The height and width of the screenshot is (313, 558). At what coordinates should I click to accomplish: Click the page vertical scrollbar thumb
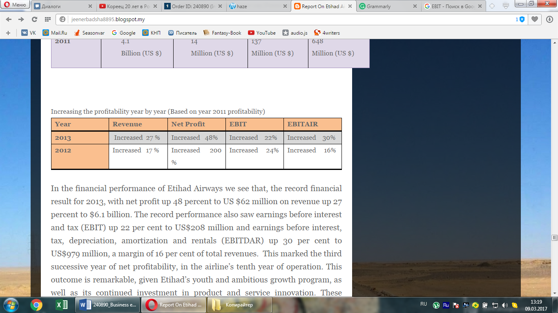[x=554, y=237]
